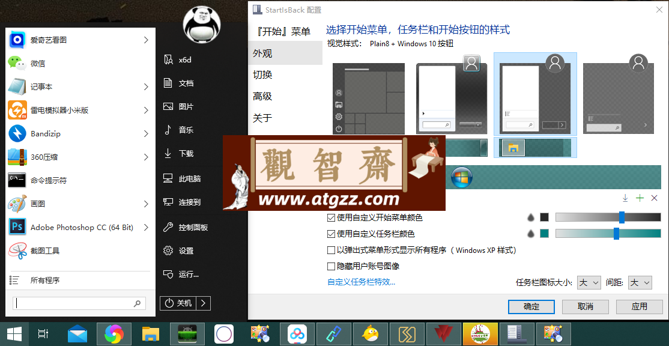Open the Mail app on the taskbar
Screen dimensions: 669x346
[x=77, y=334]
